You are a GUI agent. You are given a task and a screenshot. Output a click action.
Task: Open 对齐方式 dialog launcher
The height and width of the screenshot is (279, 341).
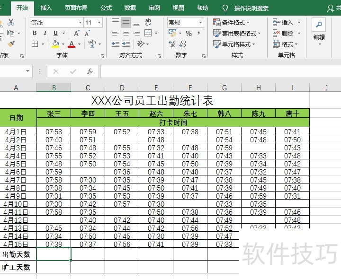coord(159,56)
